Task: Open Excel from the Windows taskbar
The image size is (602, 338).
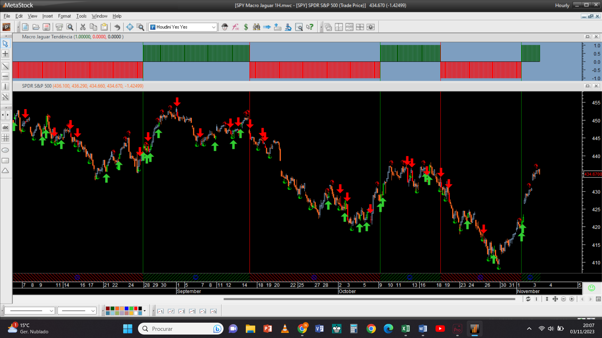Action: tap(405, 329)
